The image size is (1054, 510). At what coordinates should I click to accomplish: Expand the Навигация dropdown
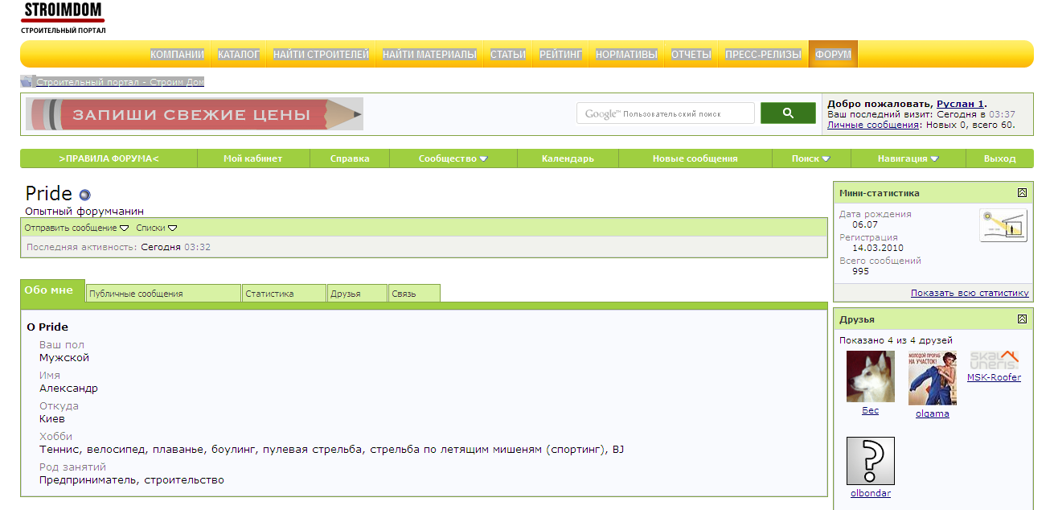[908, 158]
